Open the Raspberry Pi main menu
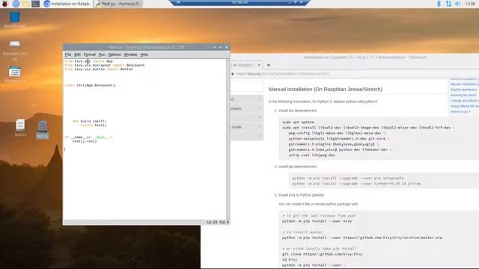This screenshot has width=479, height=269. [4, 4]
